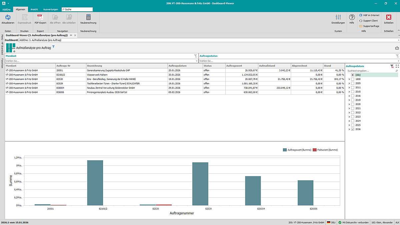The height and width of the screenshot is (225, 400).
Task: Run Neuberechnung with the calculator icon
Action: [x=88, y=17]
